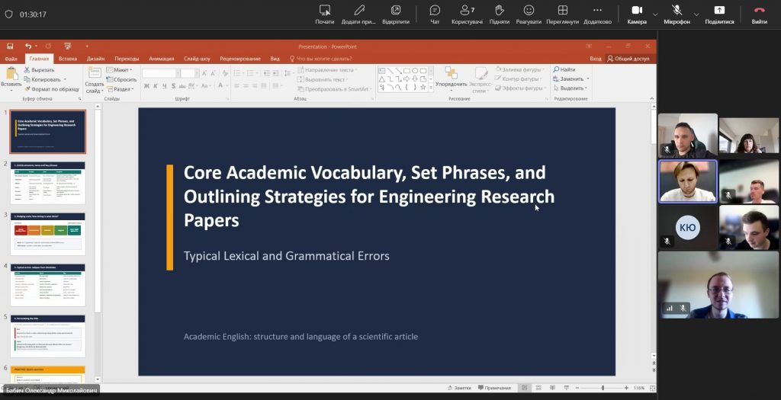Screen dimensions: 781x400
Task: Click Общий доступ share button
Action: click(x=628, y=59)
